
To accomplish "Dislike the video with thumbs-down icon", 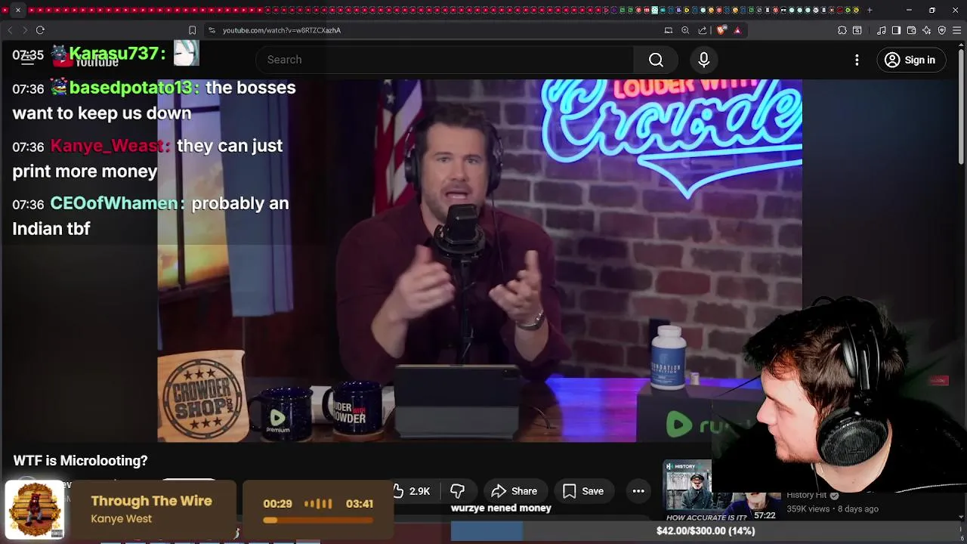I will (458, 491).
